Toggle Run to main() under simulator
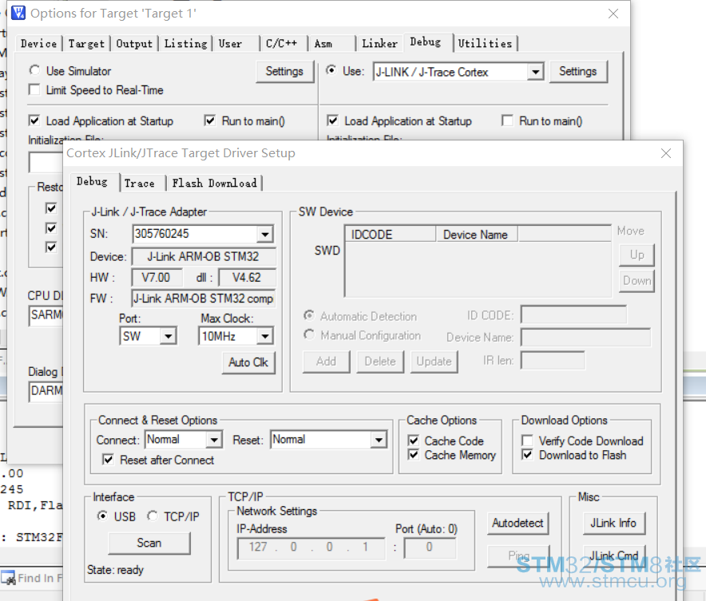Image resolution: width=706 pixels, height=601 pixels. click(210, 121)
